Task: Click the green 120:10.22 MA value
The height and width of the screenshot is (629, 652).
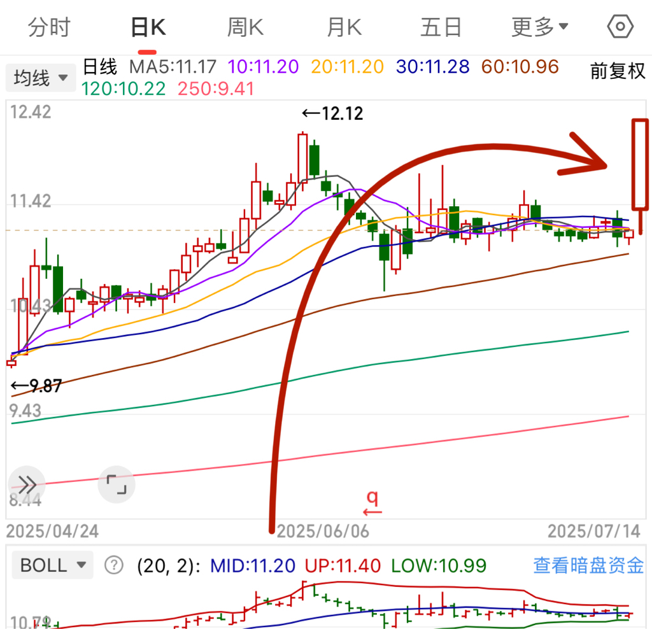Action: pyautogui.click(x=124, y=88)
